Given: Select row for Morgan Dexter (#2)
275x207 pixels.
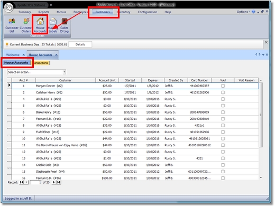Looking at the screenshot, I should tap(135, 86).
